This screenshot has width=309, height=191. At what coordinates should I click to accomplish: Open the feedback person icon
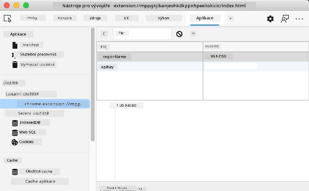[x=284, y=19]
